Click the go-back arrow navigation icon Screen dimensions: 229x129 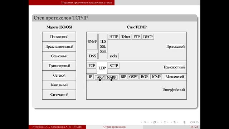pyautogui.click(x=191, y=122)
